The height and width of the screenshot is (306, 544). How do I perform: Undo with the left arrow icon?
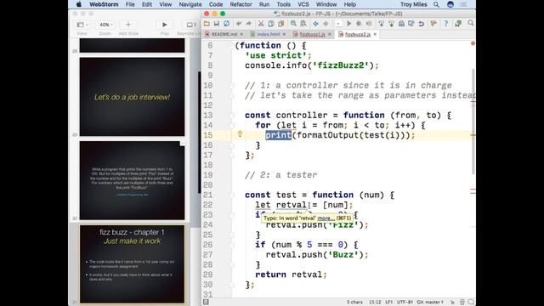point(239,24)
